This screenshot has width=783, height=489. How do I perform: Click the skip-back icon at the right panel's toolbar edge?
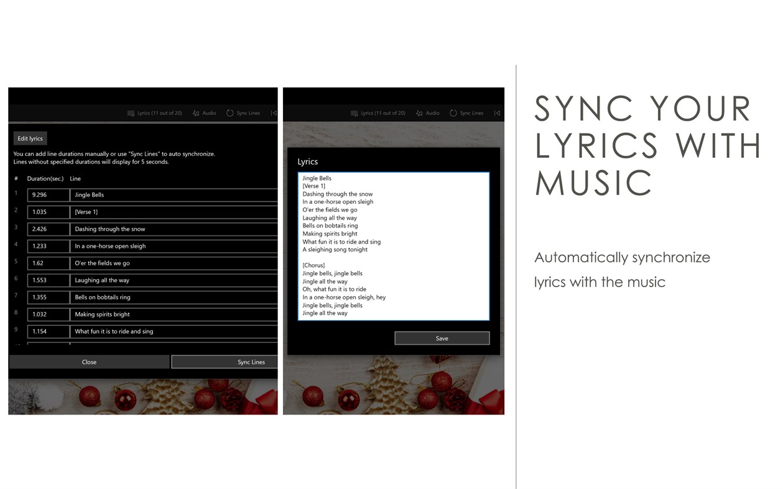pyautogui.click(x=497, y=112)
